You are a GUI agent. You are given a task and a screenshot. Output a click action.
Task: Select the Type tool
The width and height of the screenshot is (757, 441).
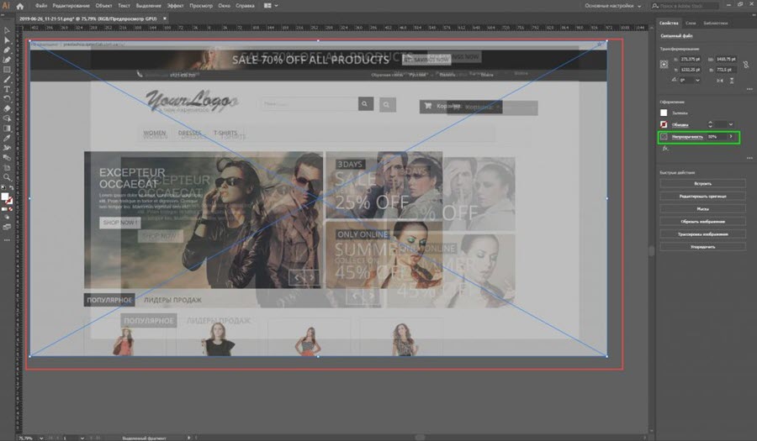click(x=7, y=88)
